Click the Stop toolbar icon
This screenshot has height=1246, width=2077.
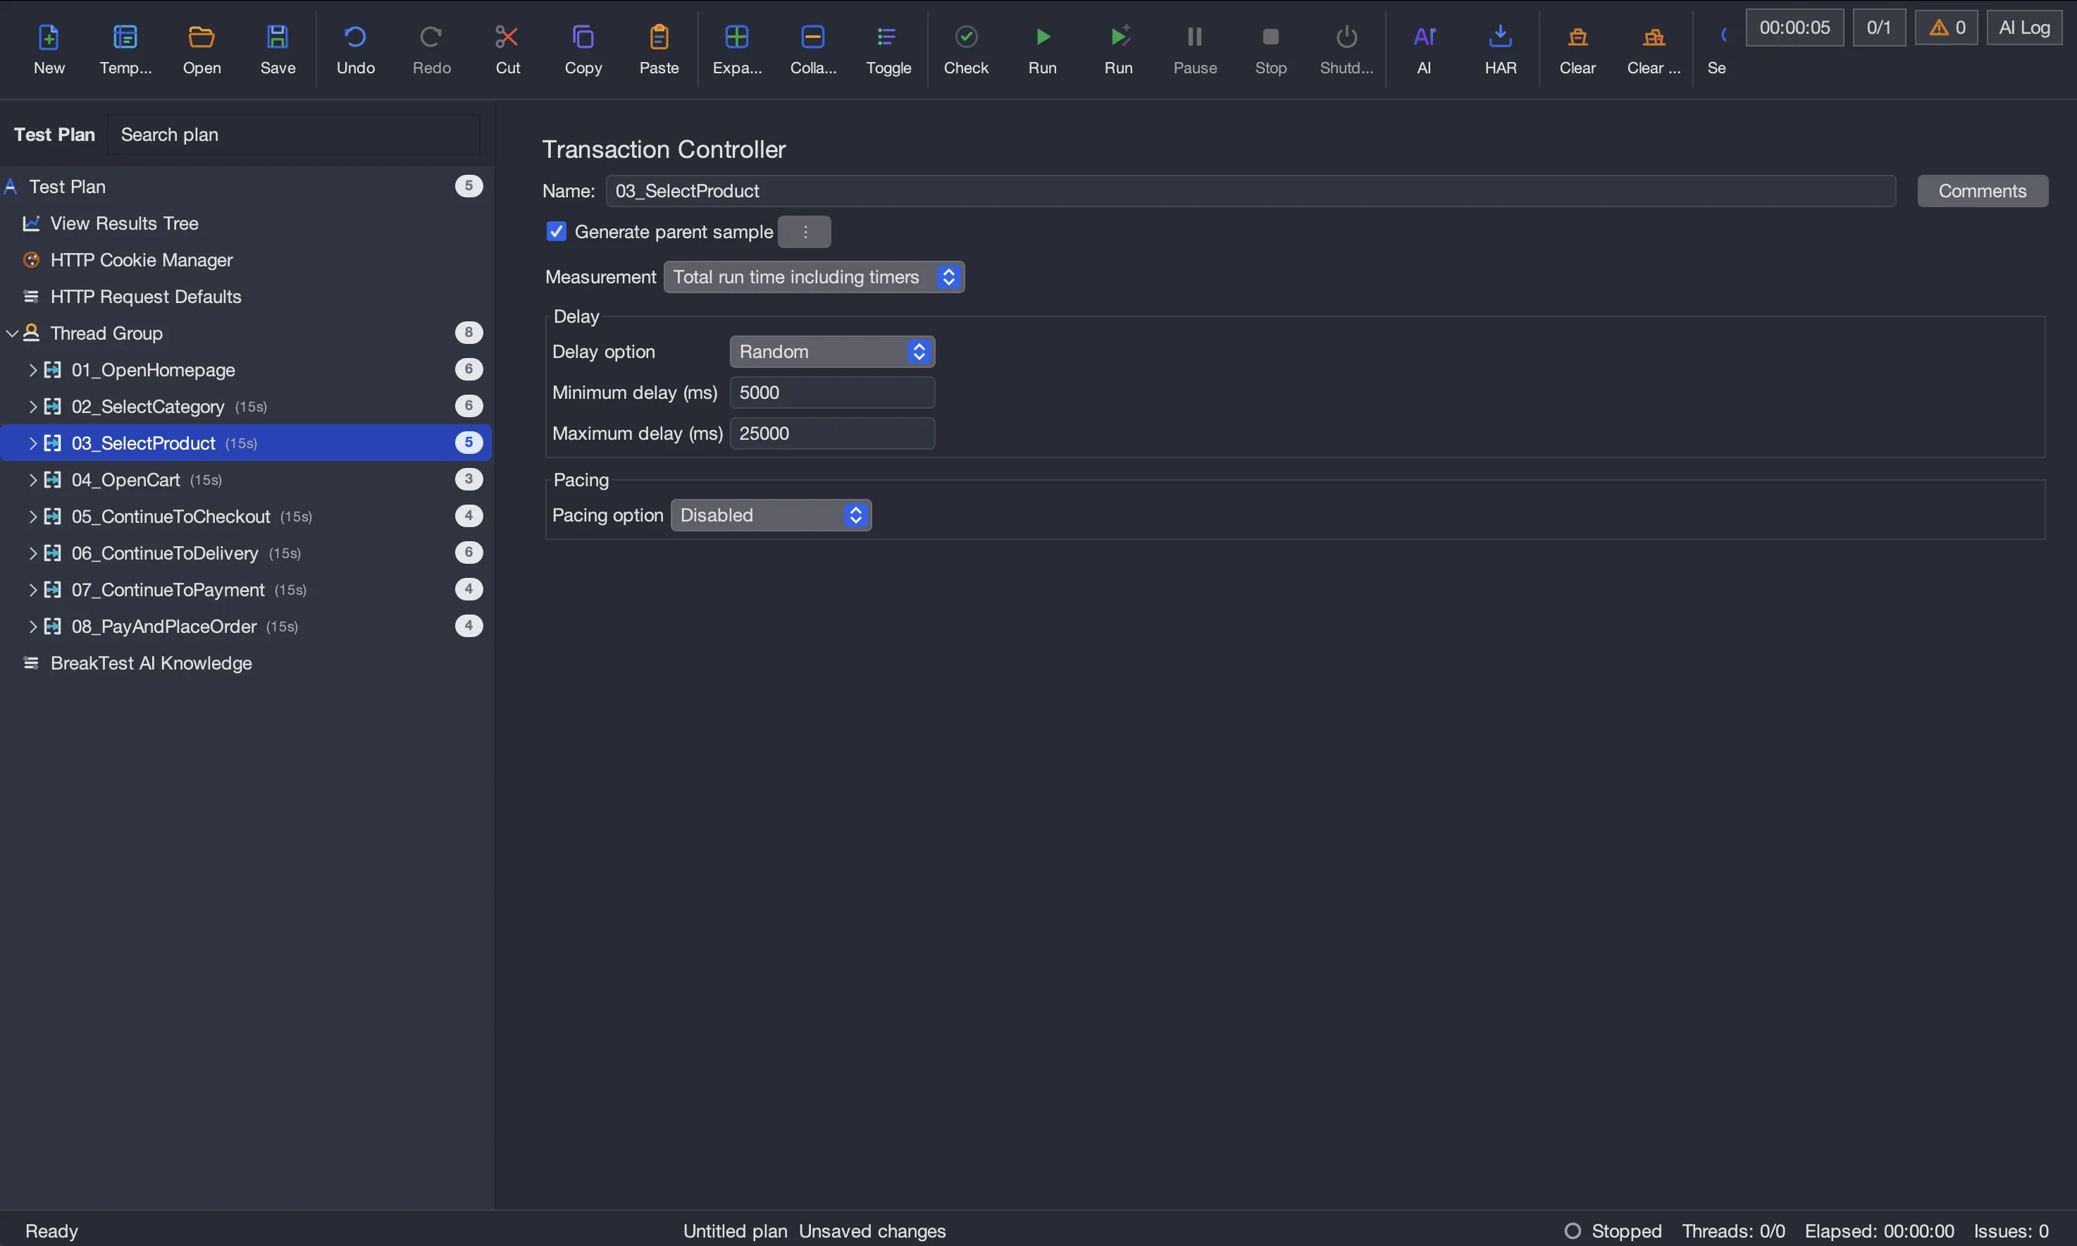1270,37
